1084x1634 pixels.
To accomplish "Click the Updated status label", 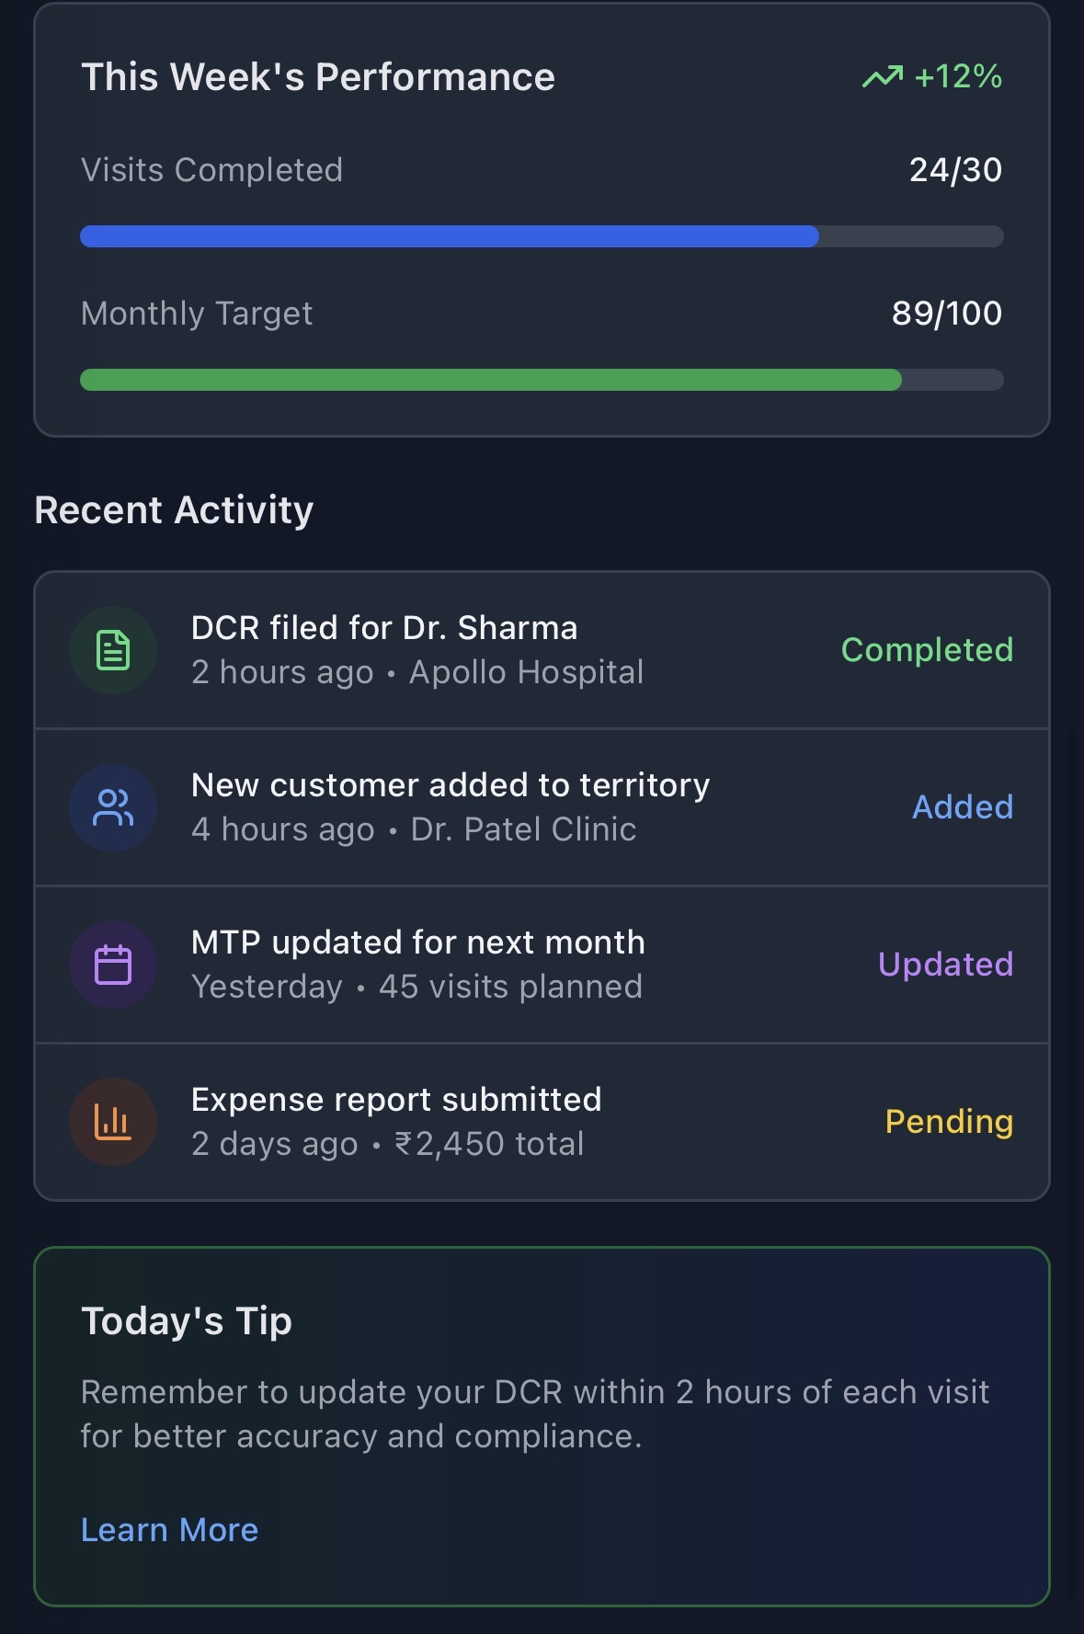I will 945,965.
